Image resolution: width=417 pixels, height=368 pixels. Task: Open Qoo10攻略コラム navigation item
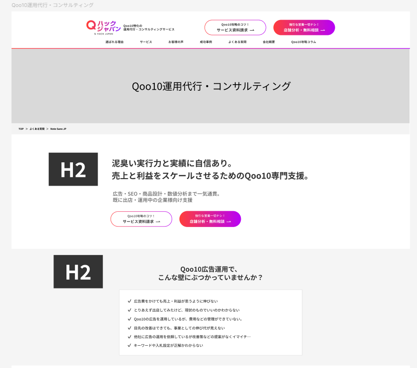coord(304,42)
